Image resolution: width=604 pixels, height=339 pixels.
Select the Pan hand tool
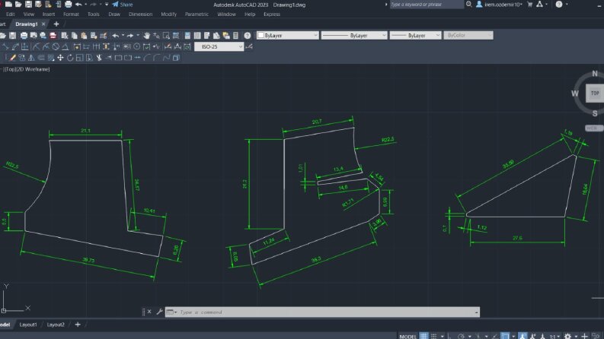click(x=146, y=36)
